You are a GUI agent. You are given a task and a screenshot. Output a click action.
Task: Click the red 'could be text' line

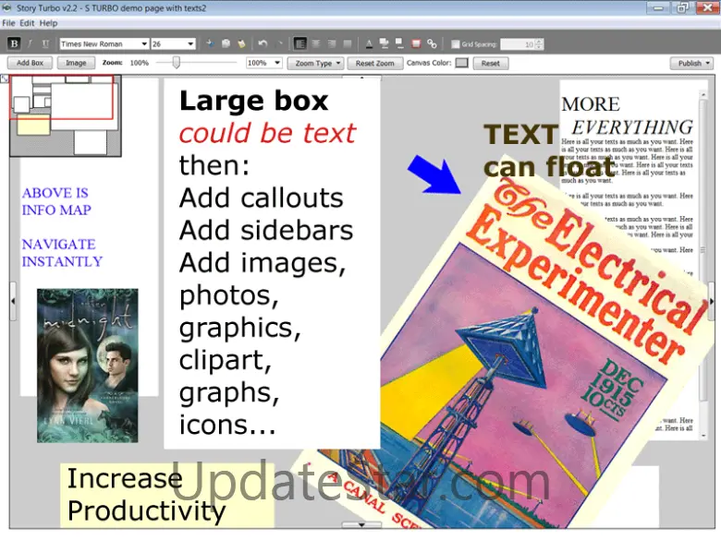[267, 134]
